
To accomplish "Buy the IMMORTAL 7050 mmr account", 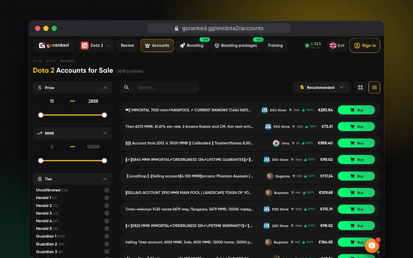I will [x=356, y=110].
